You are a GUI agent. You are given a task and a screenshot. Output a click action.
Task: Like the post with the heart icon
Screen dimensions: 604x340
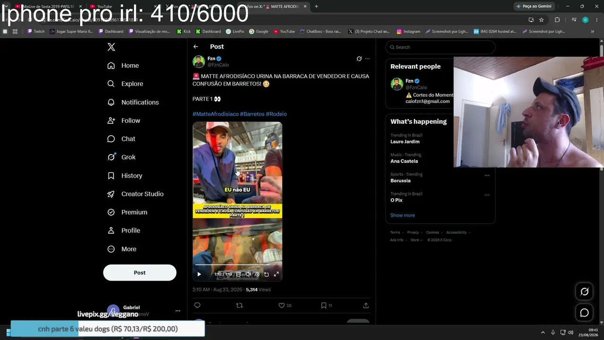[x=281, y=306]
